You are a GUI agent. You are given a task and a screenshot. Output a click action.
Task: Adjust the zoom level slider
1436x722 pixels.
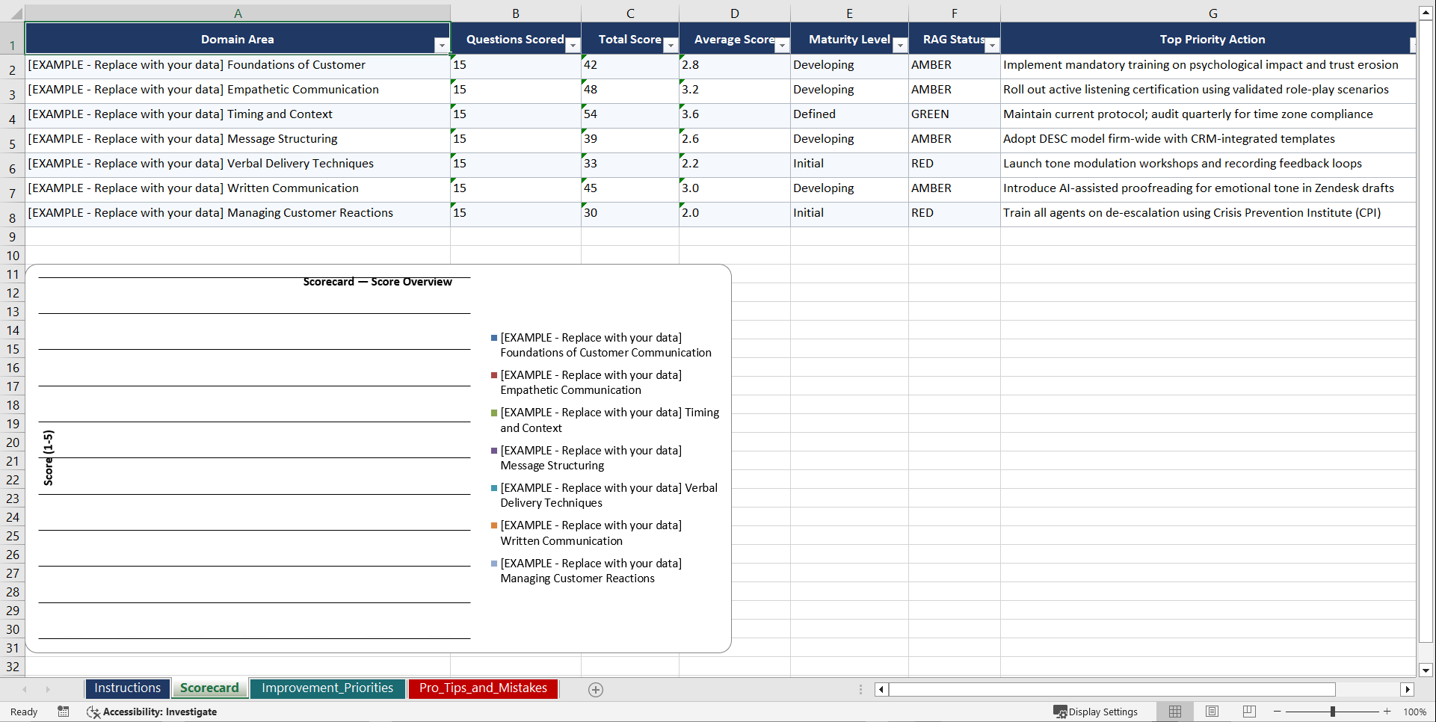point(1333,712)
